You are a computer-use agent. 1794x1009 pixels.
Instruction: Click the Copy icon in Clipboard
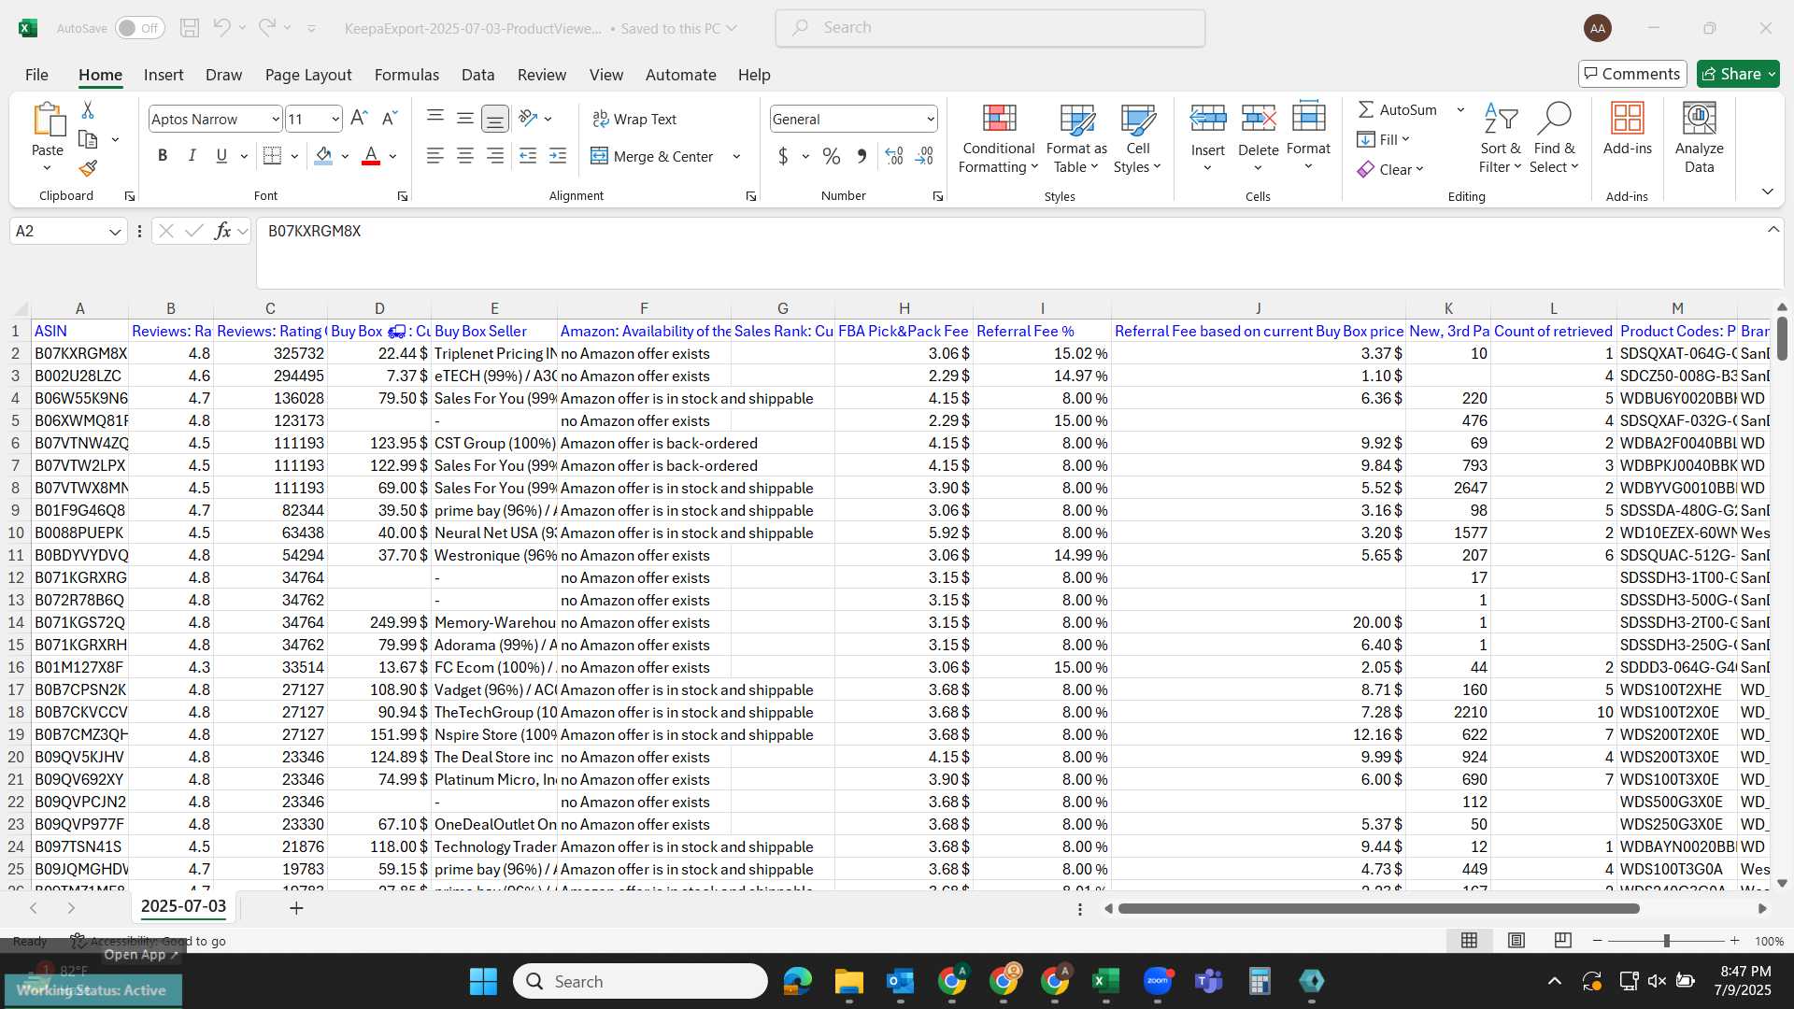[x=88, y=139]
